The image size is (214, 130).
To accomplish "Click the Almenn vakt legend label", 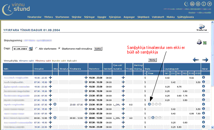I will [26, 61].
